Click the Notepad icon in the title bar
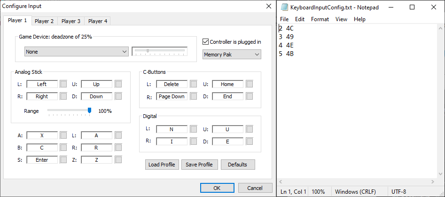Viewport: 445px width, 197px height. point(284,7)
